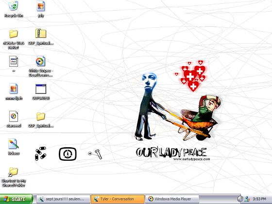Open MSN Messenger tray icon
Viewport: 272px width, 204px height.
point(247,199)
